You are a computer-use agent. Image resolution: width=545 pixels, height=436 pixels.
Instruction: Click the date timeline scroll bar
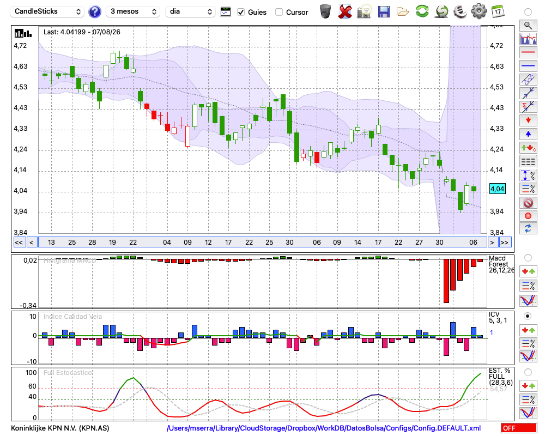tap(263, 243)
